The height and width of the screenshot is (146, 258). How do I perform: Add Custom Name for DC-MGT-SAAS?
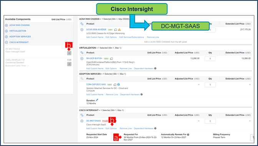(x=95, y=129)
